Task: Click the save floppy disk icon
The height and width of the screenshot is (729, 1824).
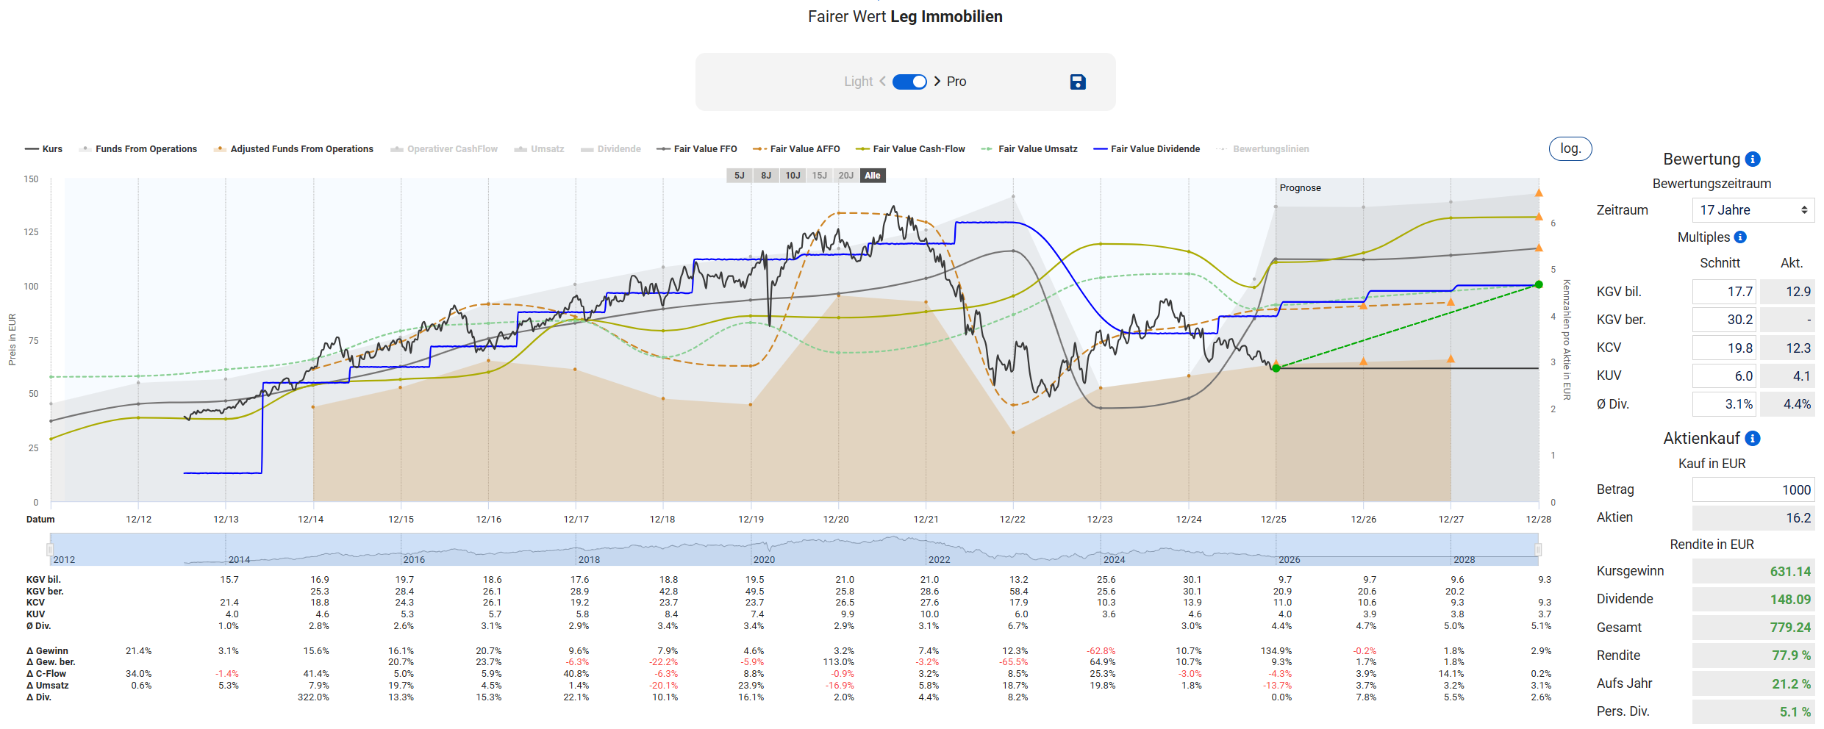Action: tap(1077, 82)
